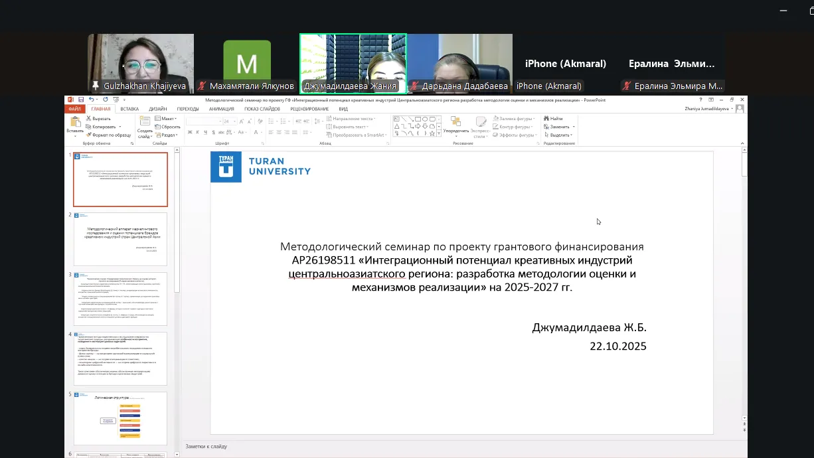This screenshot has height=458, width=814.
Task: Open the Макет layout dropdown
Action: pos(166,119)
